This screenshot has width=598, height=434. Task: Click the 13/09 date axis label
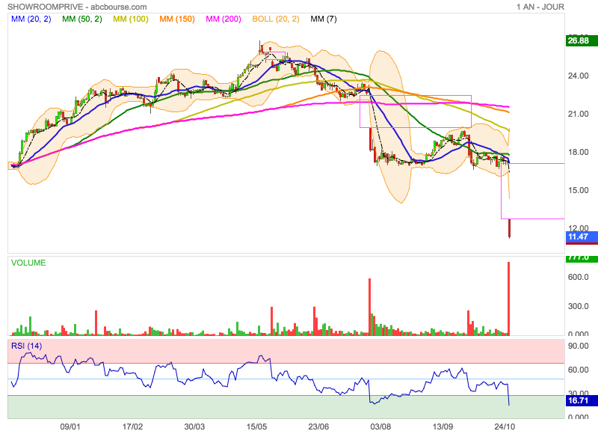[443, 427]
